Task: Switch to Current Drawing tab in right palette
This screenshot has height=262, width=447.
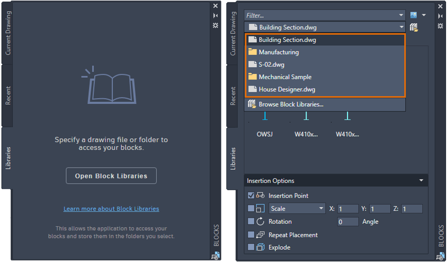Action: pyautogui.click(x=232, y=34)
